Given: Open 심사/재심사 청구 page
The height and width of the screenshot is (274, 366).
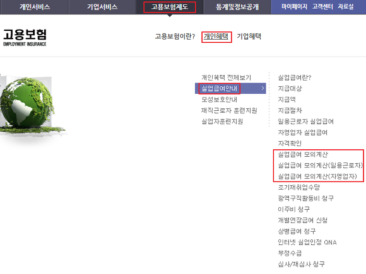Looking at the screenshot, I should pyautogui.click(x=301, y=264).
